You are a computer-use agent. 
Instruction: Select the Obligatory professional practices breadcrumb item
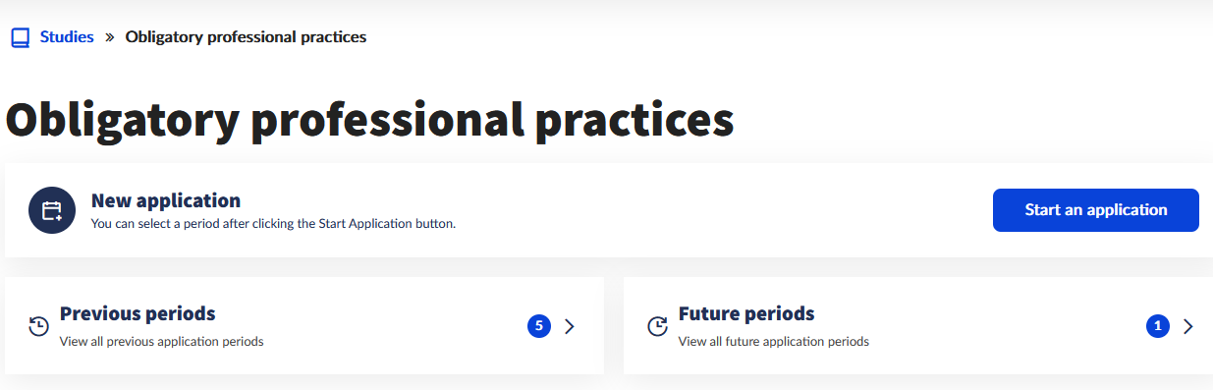[x=246, y=37]
